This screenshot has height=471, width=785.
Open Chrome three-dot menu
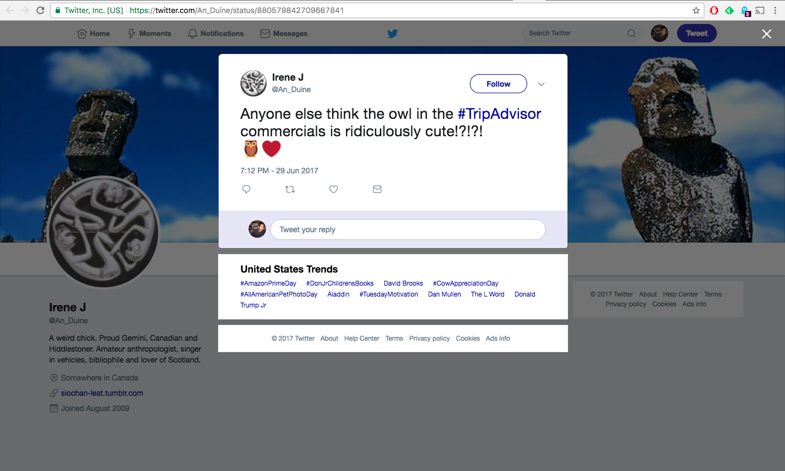pos(775,10)
